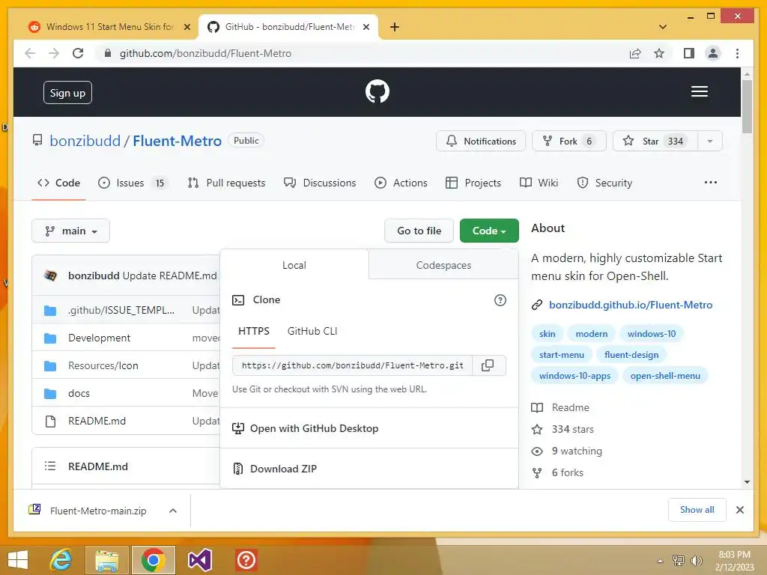The width and height of the screenshot is (767, 575).
Task: Open Chrome side panel icon
Action: [689, 53]
